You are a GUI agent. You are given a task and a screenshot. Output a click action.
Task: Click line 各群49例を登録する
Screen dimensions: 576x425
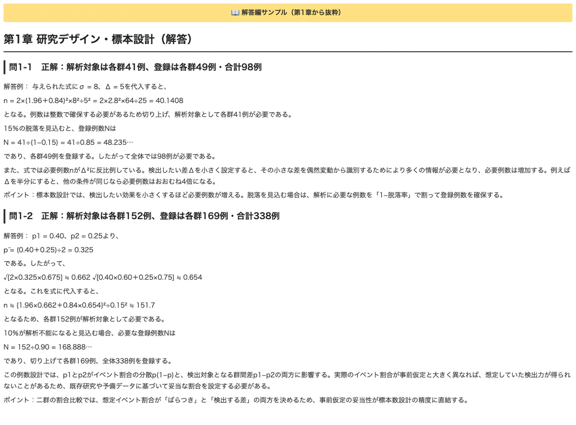[110, 156]
